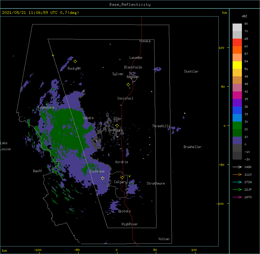Click the ThreeHills town label
260x254 pixels.
click(161, 126)
